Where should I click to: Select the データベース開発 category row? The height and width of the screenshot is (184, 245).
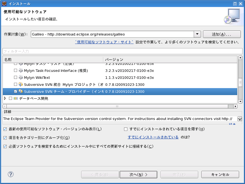click(120, 98)
